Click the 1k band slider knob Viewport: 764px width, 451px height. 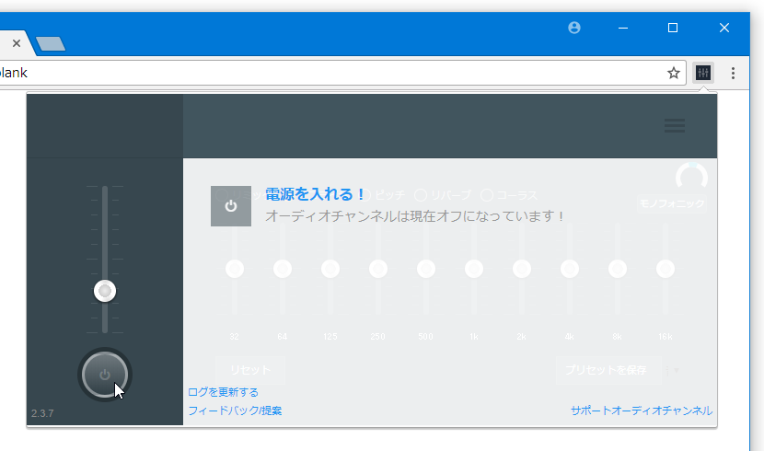(x=474, y=269)
